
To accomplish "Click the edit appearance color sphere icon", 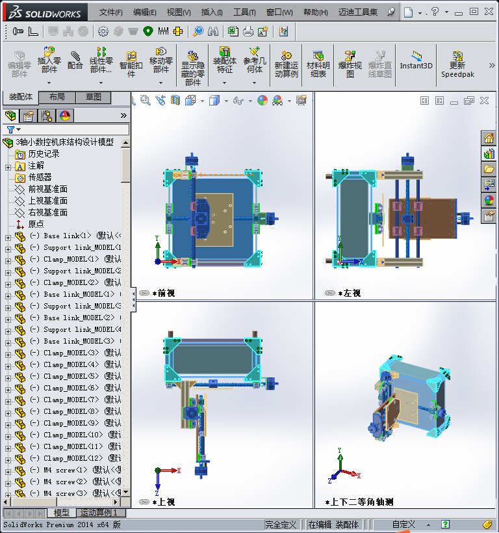I will pos(262,100).
